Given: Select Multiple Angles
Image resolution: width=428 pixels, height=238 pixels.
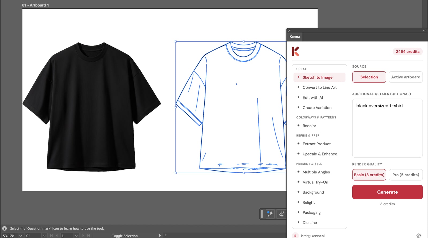Looking at the screenshot, I should [x=319, y=172].
